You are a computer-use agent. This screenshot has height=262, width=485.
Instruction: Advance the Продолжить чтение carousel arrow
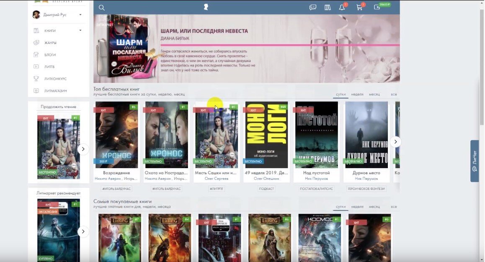[83, 149]
